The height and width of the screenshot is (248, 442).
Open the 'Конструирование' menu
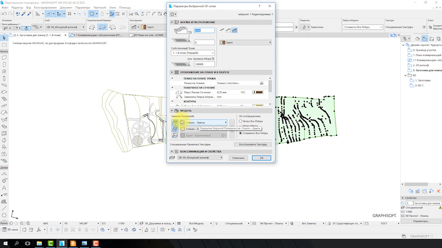pyautogui.click(x=45, y=7)
